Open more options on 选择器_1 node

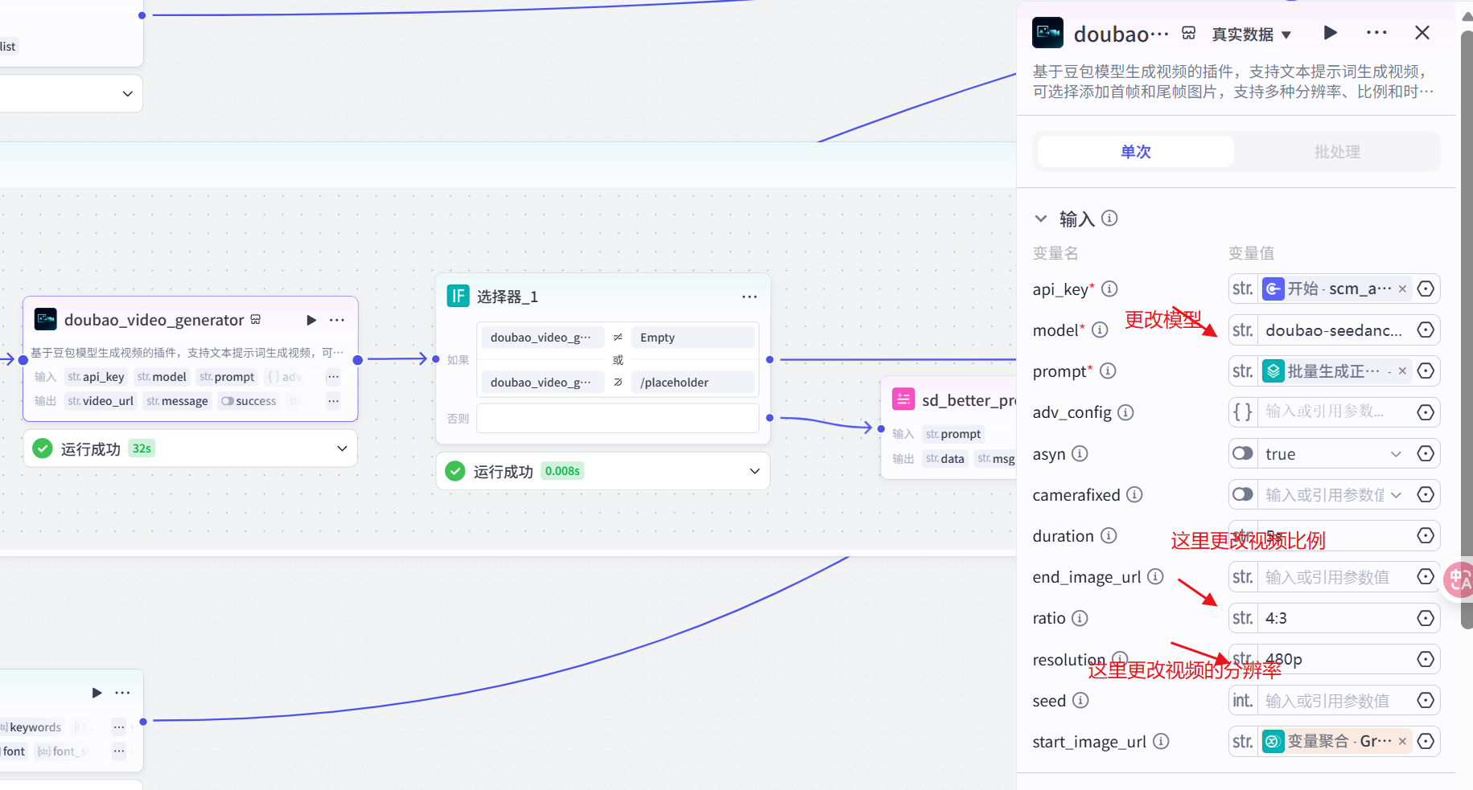(x=749, y=297)
